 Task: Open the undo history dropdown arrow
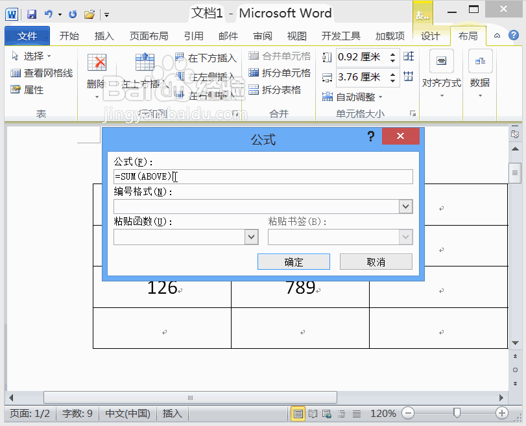60,14
